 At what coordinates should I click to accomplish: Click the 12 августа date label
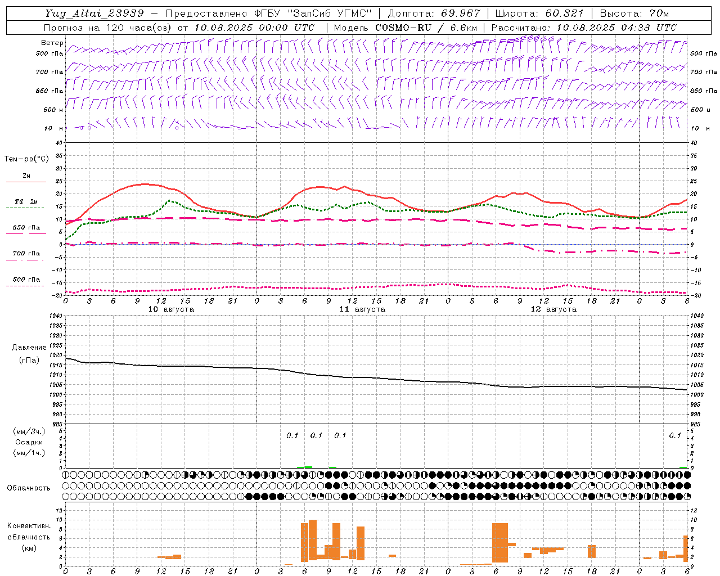pos(553,309)
